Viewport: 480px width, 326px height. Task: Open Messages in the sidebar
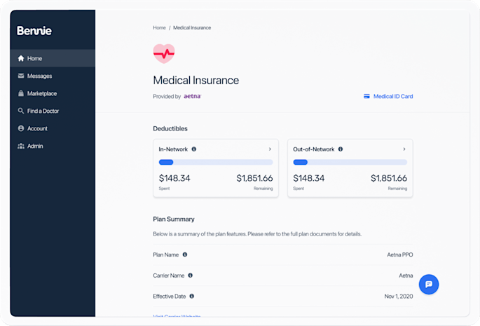(x=53, y=76)
